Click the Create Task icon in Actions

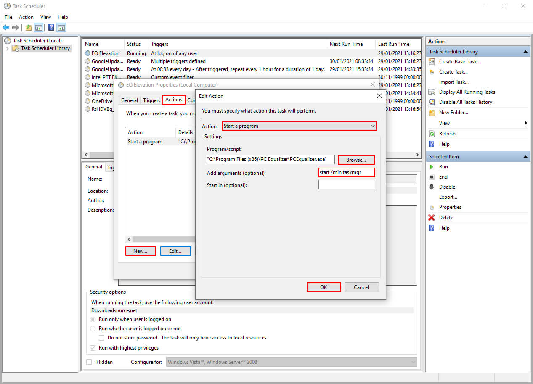click(432, 71)
